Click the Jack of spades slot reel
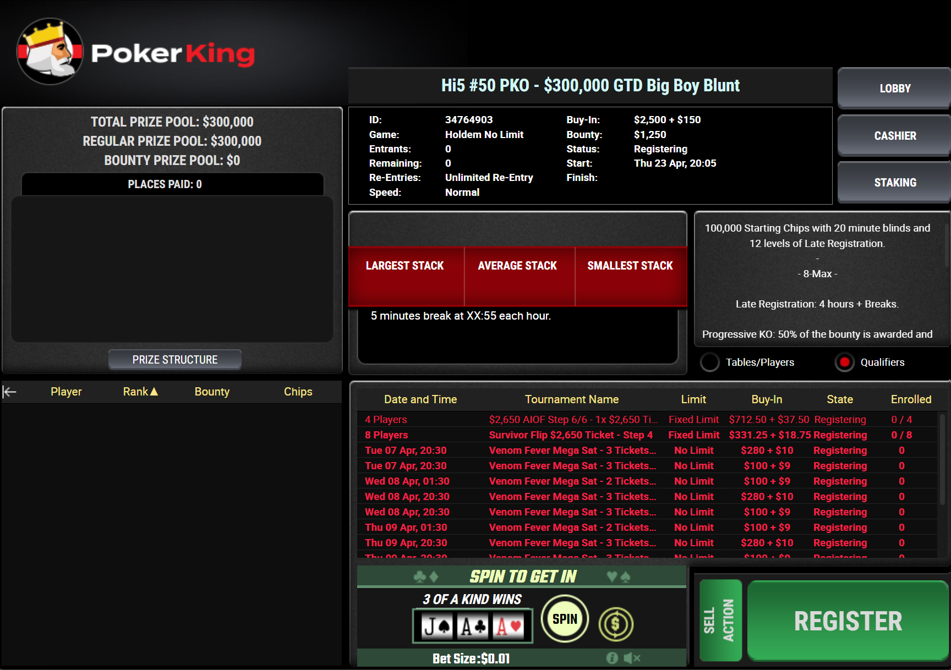The height and width of the screenshot is (670, 951). coord(437,626)
